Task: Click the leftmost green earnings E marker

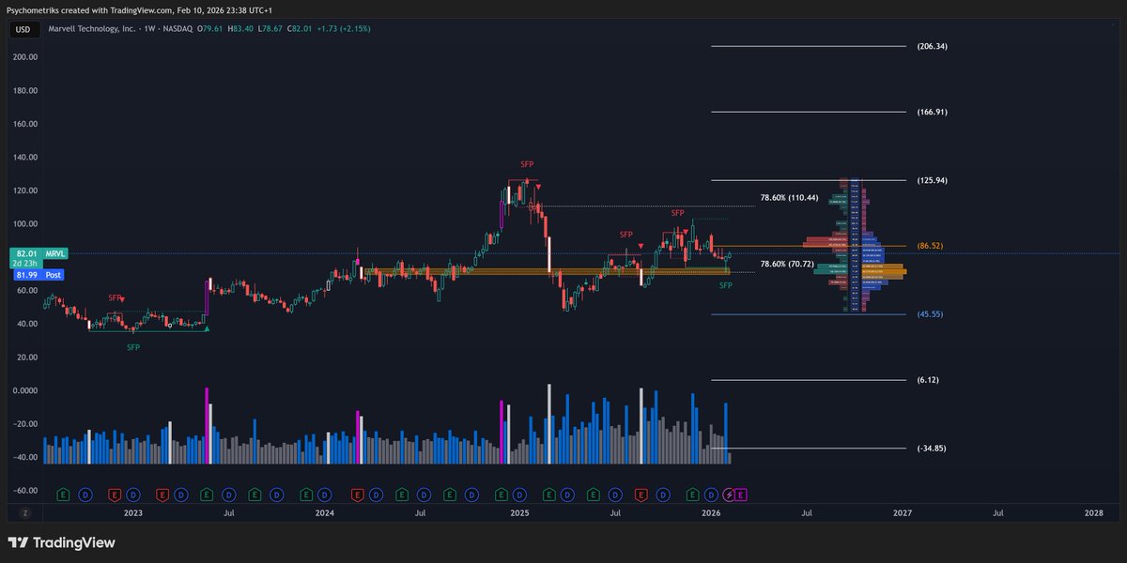Action: coord(62,495)
